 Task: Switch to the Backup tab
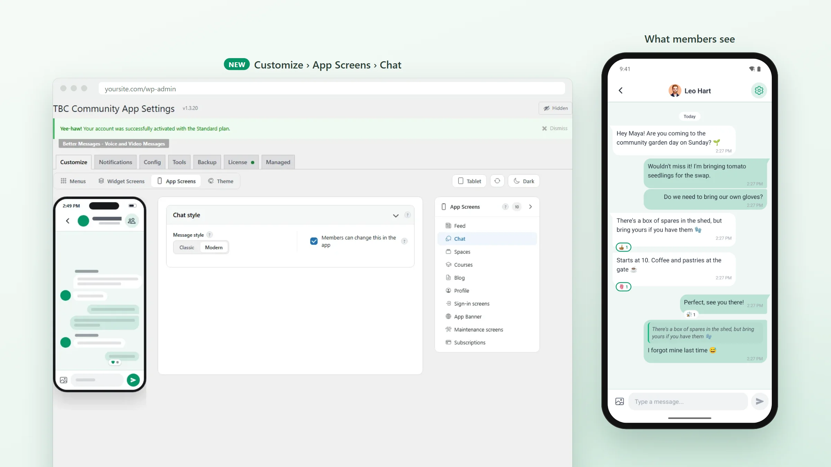point(207,162)
